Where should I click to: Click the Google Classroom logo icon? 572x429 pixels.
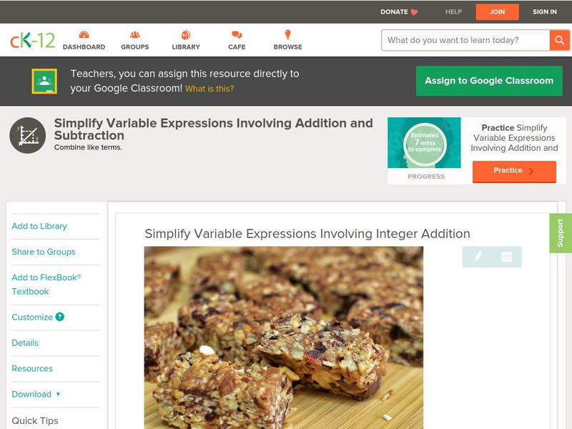pyautogui.click(x=44, y=81)
